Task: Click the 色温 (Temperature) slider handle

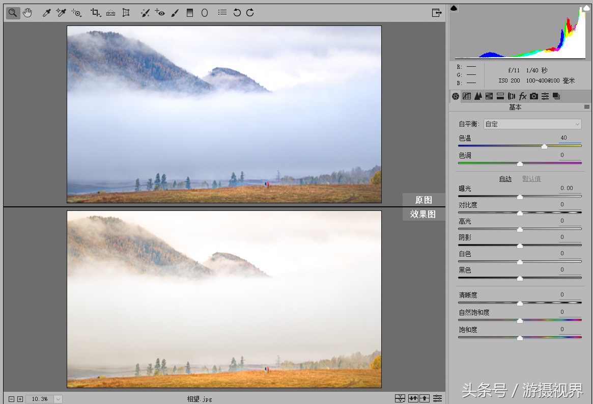Action: coord(544,146)
